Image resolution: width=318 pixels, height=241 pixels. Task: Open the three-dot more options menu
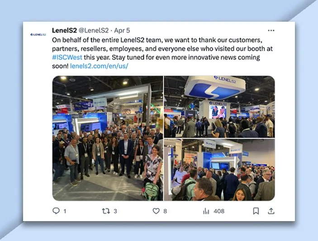click(x=271, y=30)
